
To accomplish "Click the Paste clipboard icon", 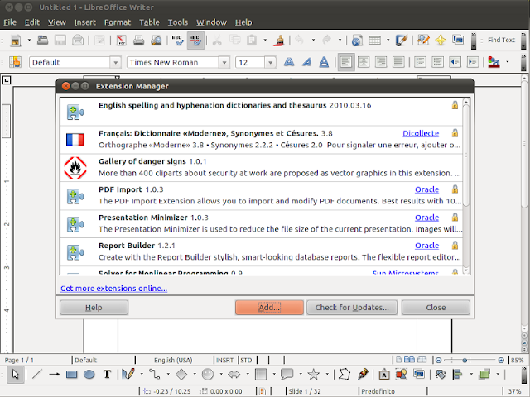I will (252, 41).
